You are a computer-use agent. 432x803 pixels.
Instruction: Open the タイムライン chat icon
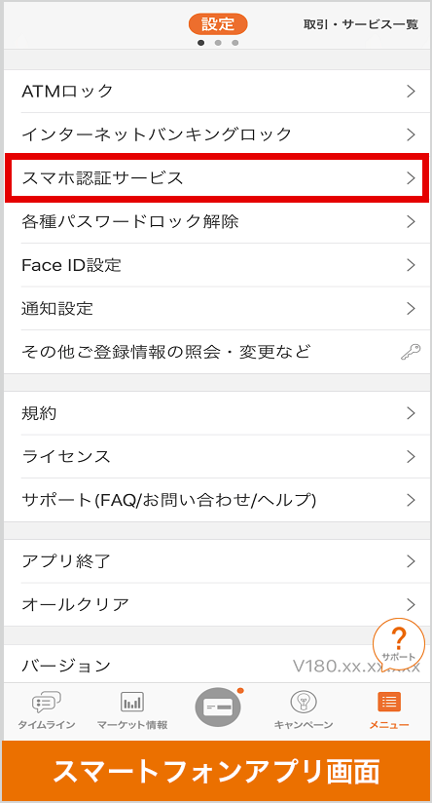(x=47, y=703)
